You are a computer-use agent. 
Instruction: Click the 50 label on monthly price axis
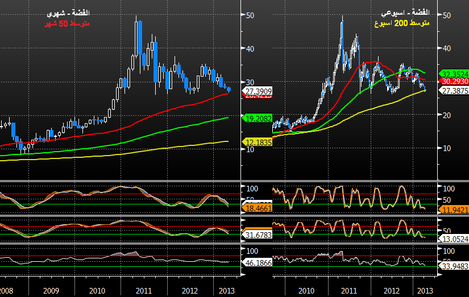click(x=250, y=15)
